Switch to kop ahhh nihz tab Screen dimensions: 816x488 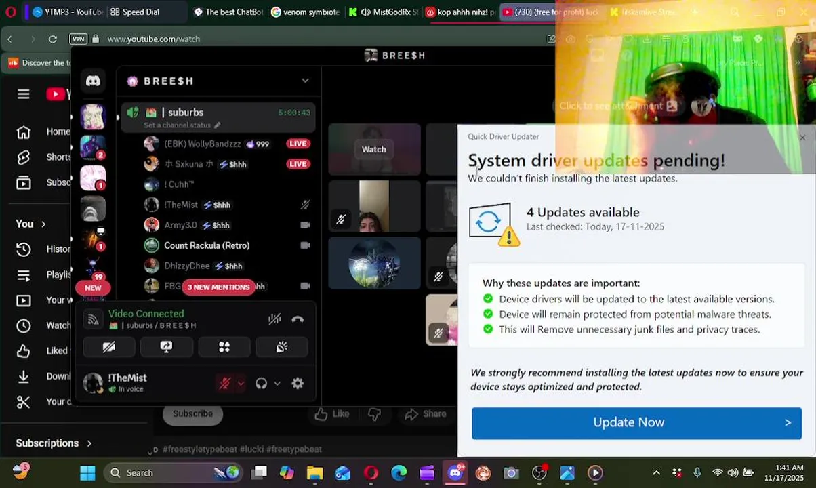pyautogui.click(x=460, y=12)
